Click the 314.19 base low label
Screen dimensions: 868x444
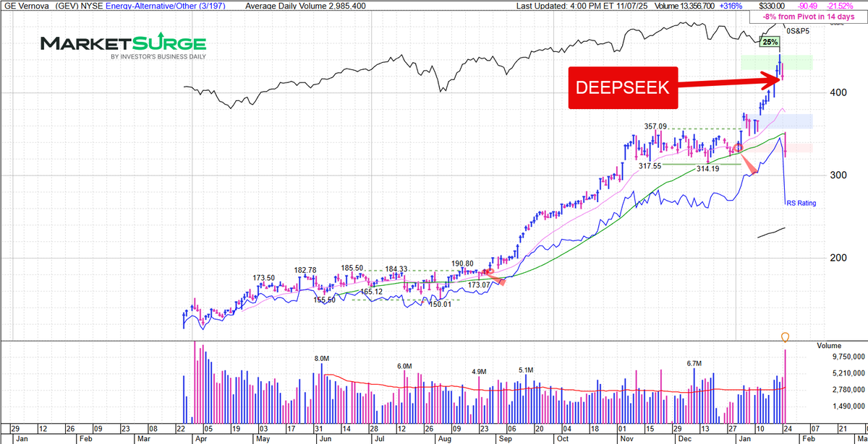point(708,167)
